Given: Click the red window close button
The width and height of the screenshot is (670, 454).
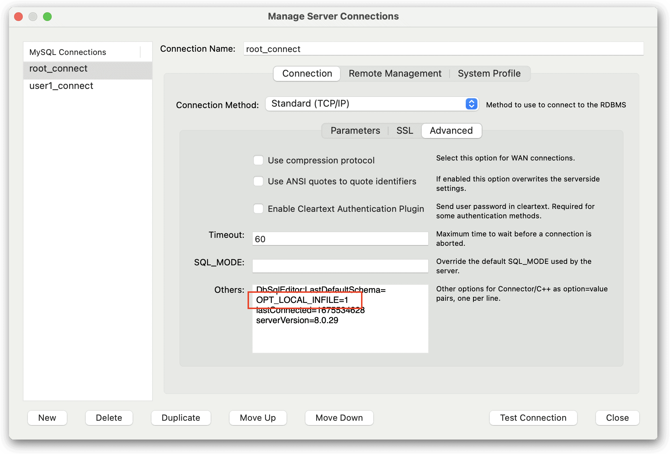Looking at the screenshot, I should 18,17.
